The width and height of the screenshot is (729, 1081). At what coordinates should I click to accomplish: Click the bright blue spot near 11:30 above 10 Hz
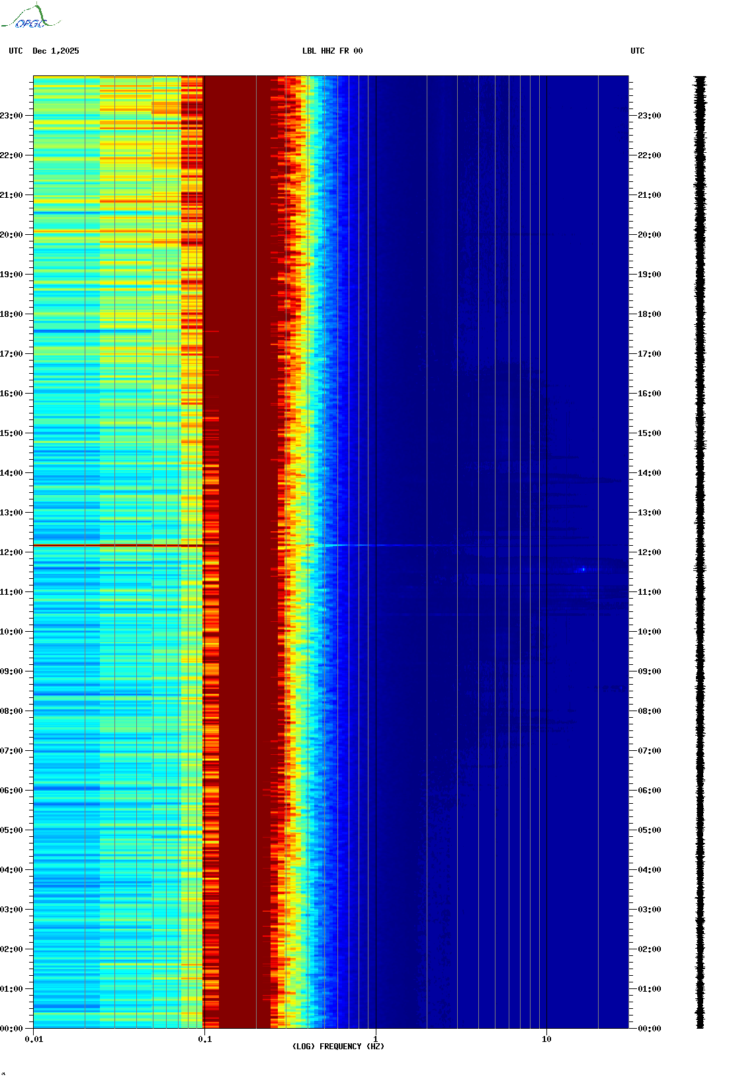pos(583,569)
